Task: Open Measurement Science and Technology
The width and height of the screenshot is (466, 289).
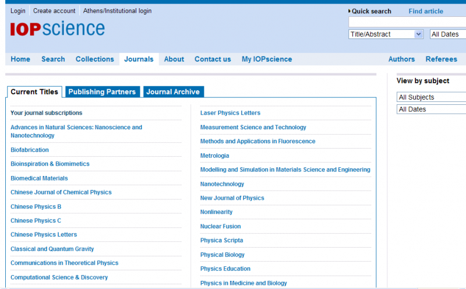Action: (253, 127)
